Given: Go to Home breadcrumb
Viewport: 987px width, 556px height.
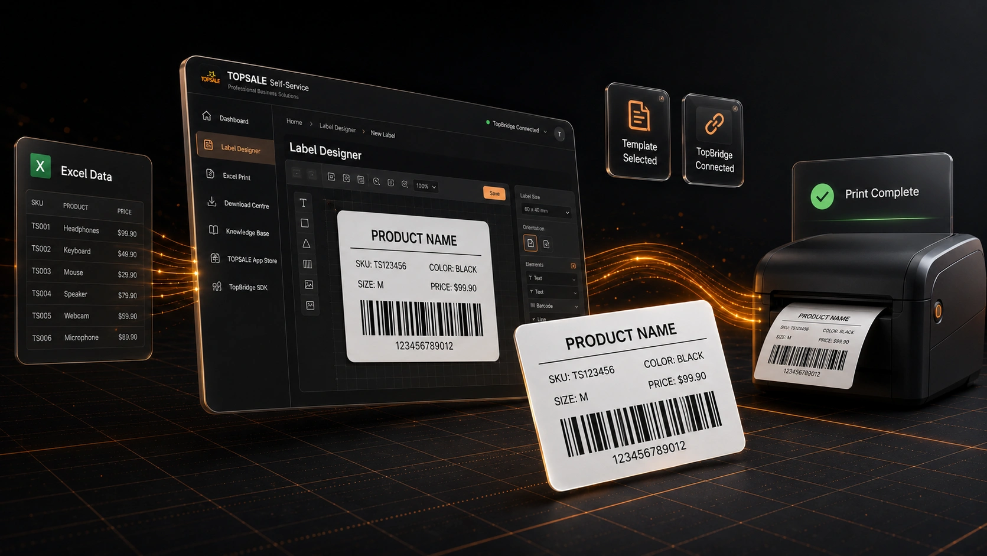Looking at the screenshot, I should click(294, 122).
